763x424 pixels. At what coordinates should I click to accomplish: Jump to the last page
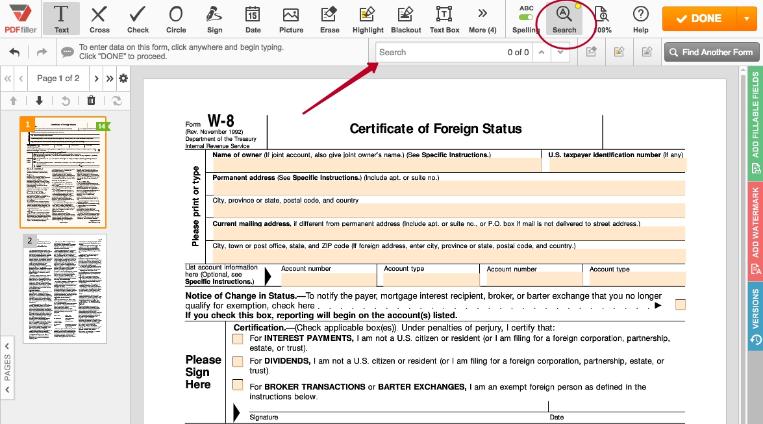[110, 78]
